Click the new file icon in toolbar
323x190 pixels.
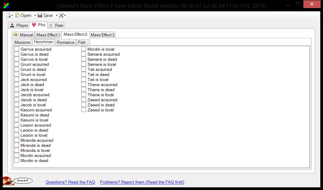8,15
